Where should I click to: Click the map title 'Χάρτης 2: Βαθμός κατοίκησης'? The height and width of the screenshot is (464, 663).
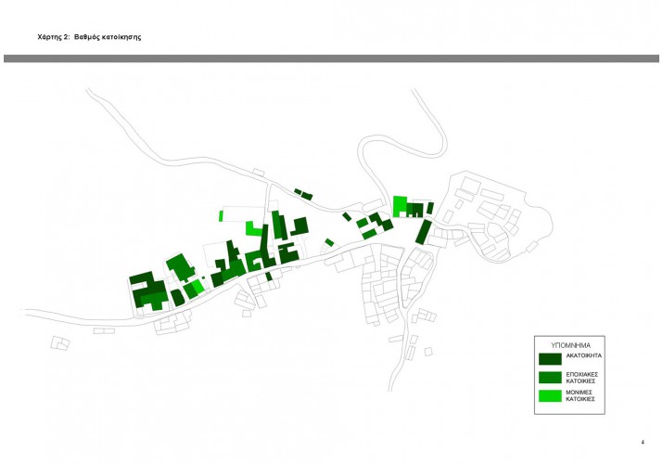point(89,37)
